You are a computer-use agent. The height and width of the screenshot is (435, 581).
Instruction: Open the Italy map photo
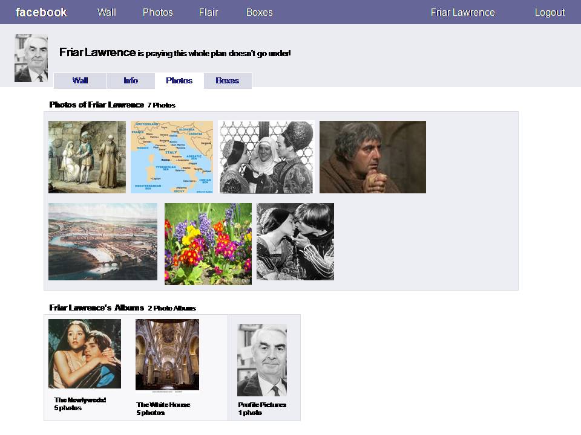click(172, 157)
